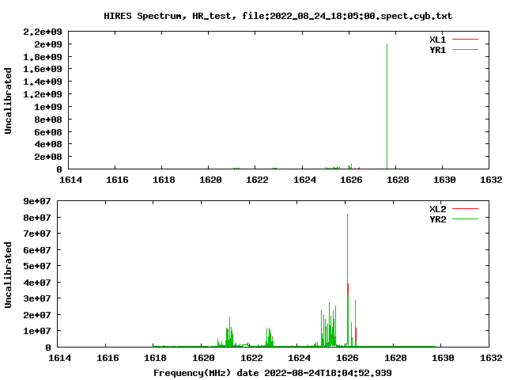This screenshot has width=506, height=380.
Task: Select YR2 legend label in bottom plot
Action: [x=437, y=219]
